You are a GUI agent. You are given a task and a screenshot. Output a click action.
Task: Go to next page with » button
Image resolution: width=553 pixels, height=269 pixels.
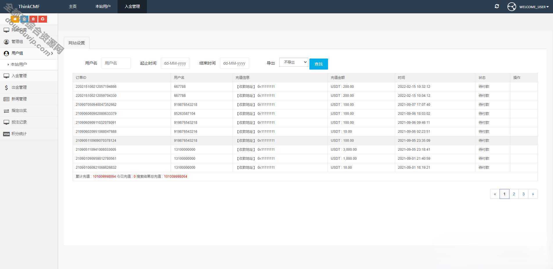[533, 194]
